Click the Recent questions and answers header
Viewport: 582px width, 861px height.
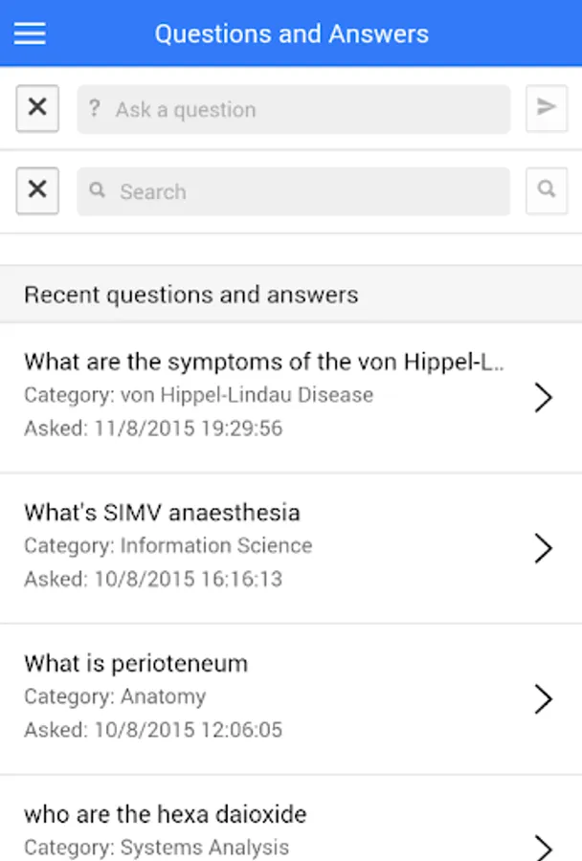click(x=191, y=295)
